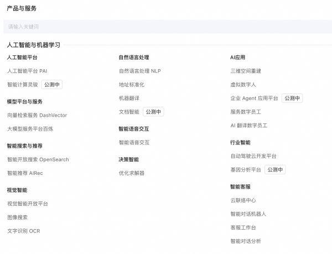Open 优化求解器 product link
Viewport: 332px width, 254px height.
[132, 173]
